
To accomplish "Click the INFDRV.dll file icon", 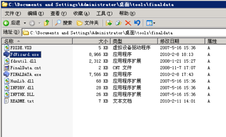I will coord(6,88).
